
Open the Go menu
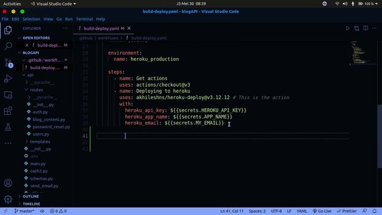click(x=59, y=19)
